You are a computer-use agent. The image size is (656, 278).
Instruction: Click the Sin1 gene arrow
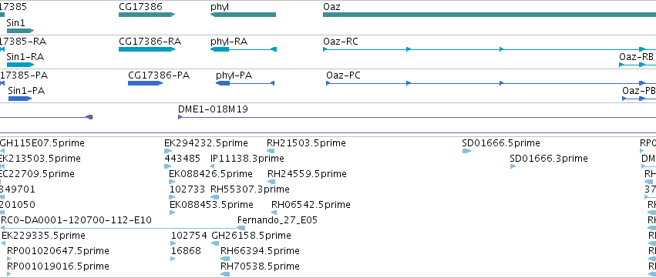click(x=20, y=31)
